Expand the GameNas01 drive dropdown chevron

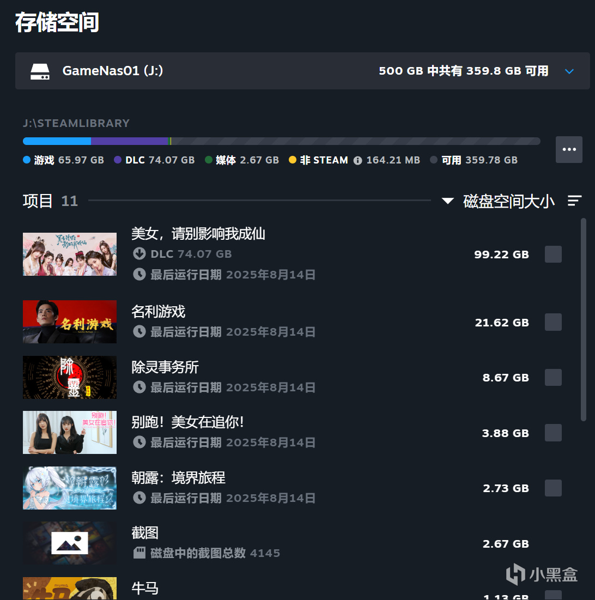pos(569,71)
